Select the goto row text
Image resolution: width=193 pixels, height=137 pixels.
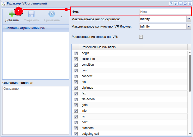click(84, 105)
